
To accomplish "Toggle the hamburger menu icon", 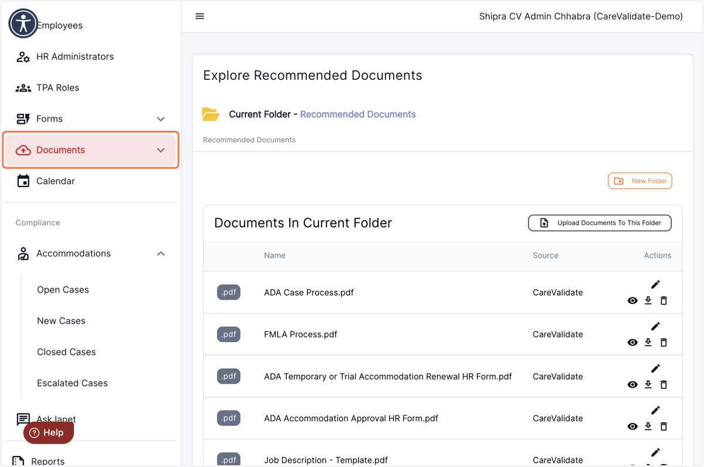I will [199, 16].
